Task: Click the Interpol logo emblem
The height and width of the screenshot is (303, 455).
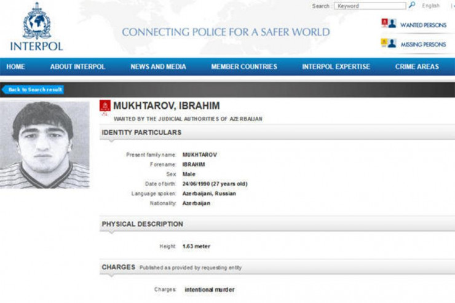Action: point(36,22)
